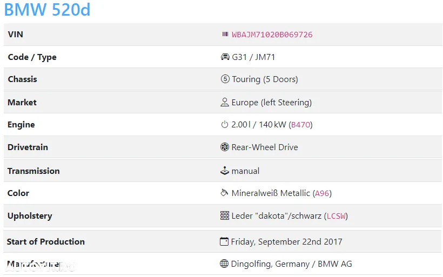Click the gear stick icon next to manual
The height and width of the screenshot is (277, 443).
point(225,171)
